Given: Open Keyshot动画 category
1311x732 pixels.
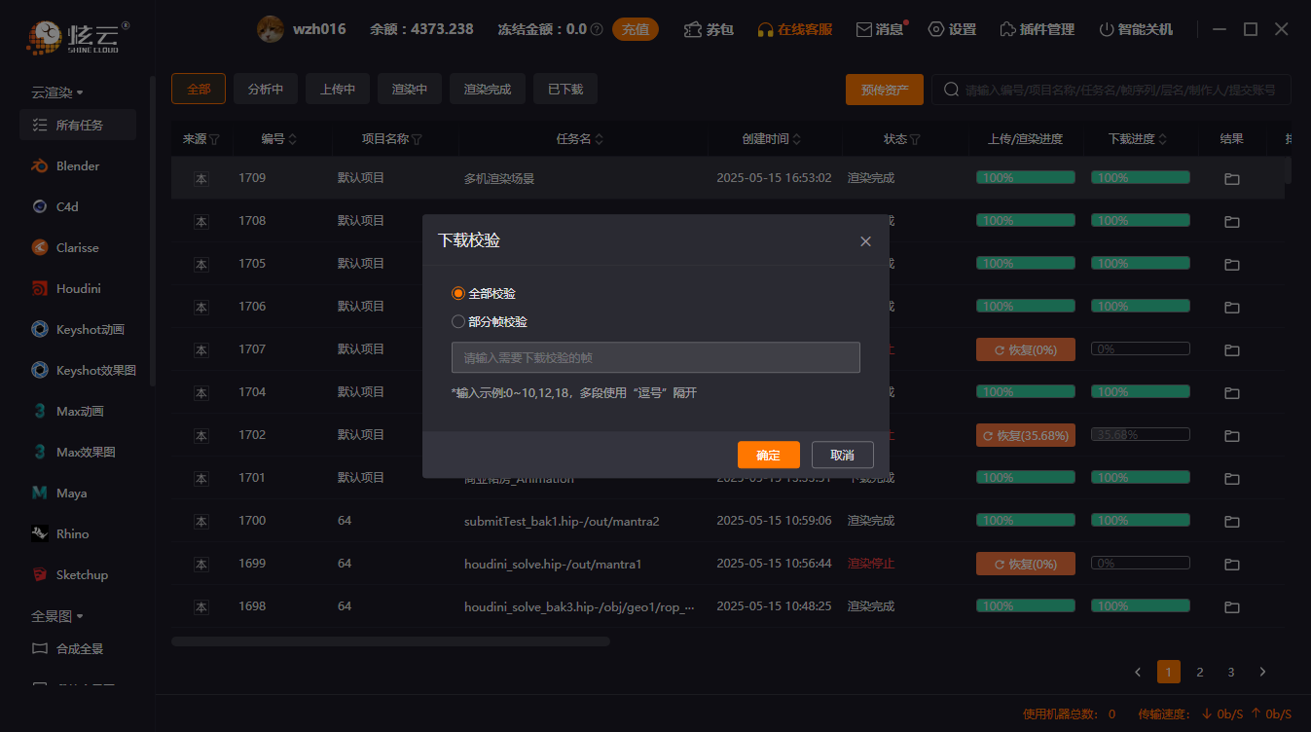Looking at the screenshot, I should point(77,329).
